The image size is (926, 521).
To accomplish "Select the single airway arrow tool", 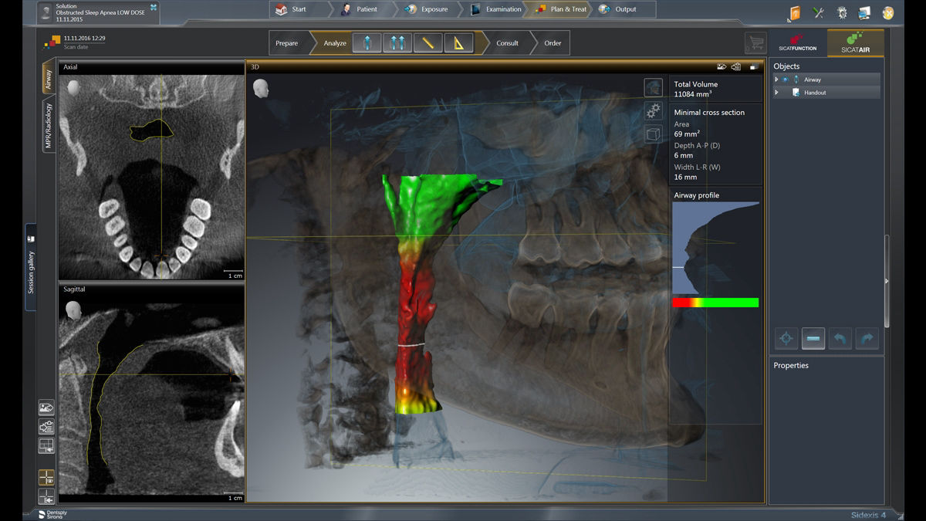I will click(367, 43).
